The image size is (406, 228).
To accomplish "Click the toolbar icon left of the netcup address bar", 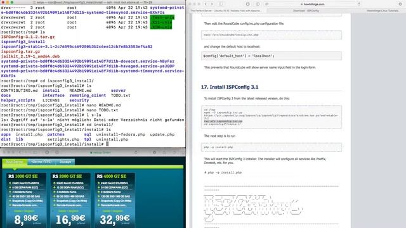I will [57, 153].
